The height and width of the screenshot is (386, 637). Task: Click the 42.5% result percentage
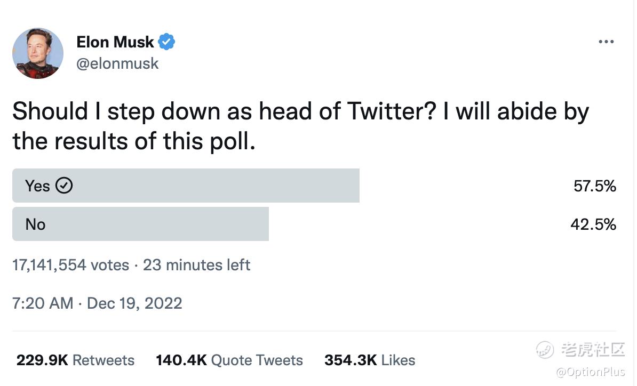(x=593, y=224)
